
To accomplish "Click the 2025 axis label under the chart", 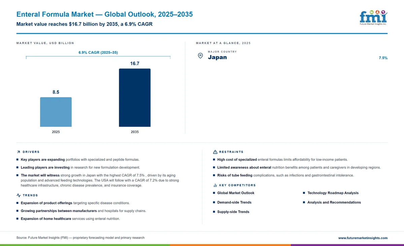I will pos(56,132).
